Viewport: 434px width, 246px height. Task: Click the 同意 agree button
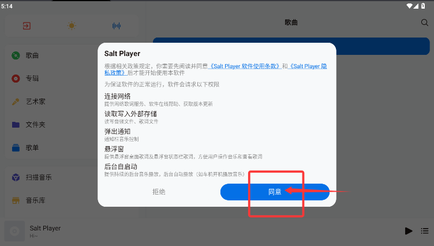point(275,192)
